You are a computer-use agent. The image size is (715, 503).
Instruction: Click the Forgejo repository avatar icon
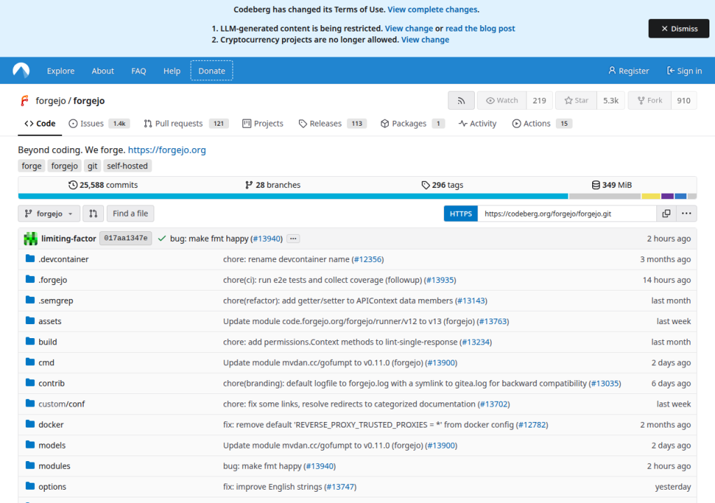[24, 101]
